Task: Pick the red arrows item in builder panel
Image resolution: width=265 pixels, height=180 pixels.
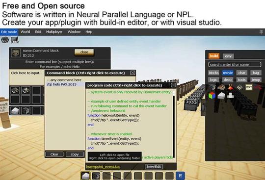Action: (x=258, y=87)
